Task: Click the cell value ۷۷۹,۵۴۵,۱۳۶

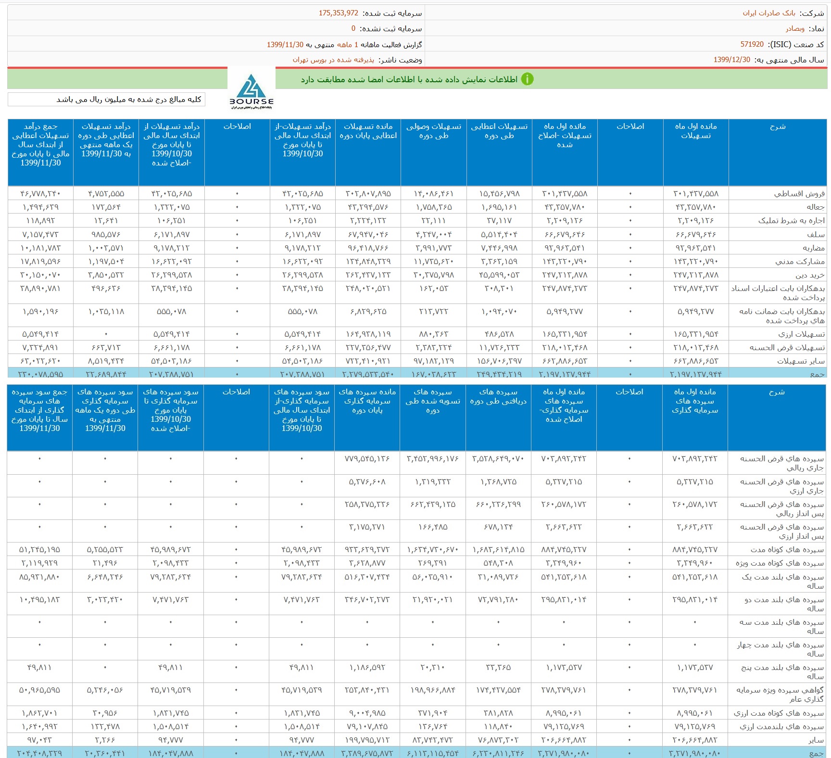Action: (367, 459)
